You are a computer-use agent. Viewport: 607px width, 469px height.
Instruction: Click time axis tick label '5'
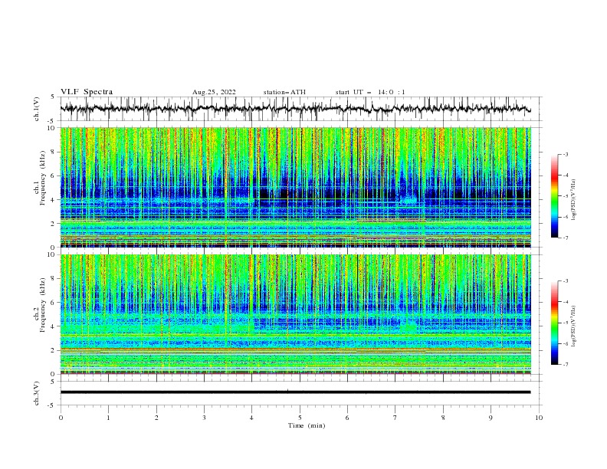[x=300, y=418]
